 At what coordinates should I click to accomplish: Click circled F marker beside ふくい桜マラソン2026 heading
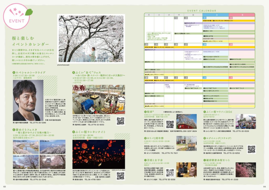(204, 112)
